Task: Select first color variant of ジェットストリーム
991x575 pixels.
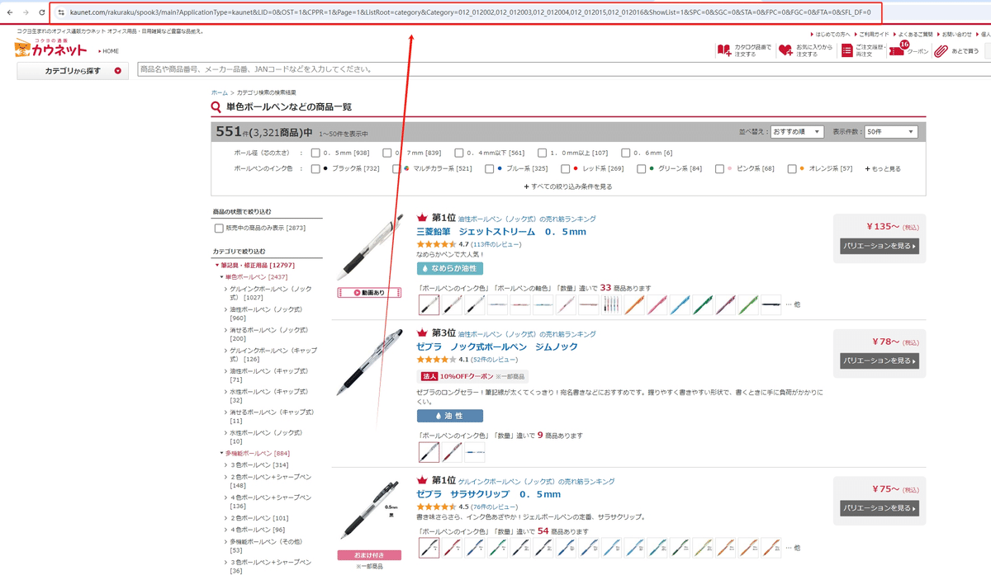Action: coord(429,305)
